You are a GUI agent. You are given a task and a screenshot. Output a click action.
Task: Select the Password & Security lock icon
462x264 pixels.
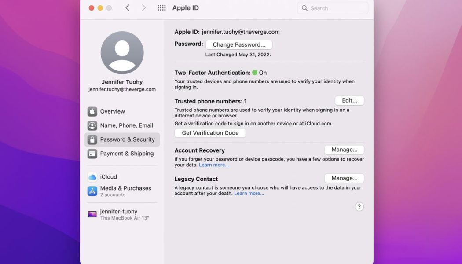click(x=92, y=139)
